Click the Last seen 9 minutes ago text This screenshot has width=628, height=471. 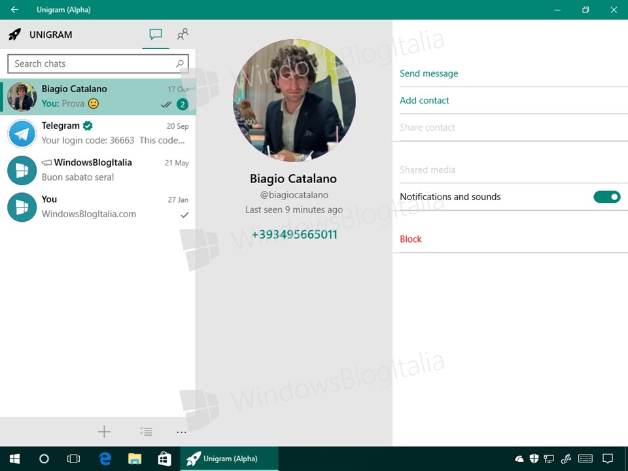pos(294,209)
